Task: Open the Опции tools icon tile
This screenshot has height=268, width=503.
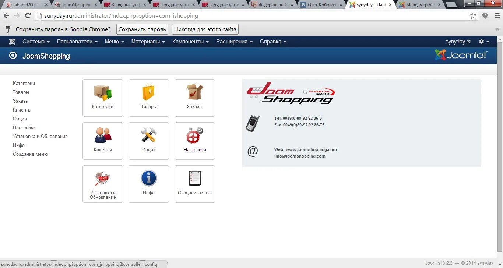Action: [x=149, y=141]
